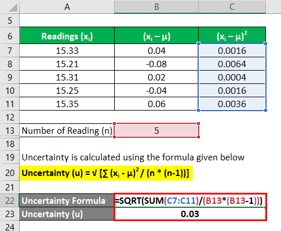Select the reading cell 15.33
Image resolution: width=281 pixels, height=231 pixels.
[x=67, y=50]
